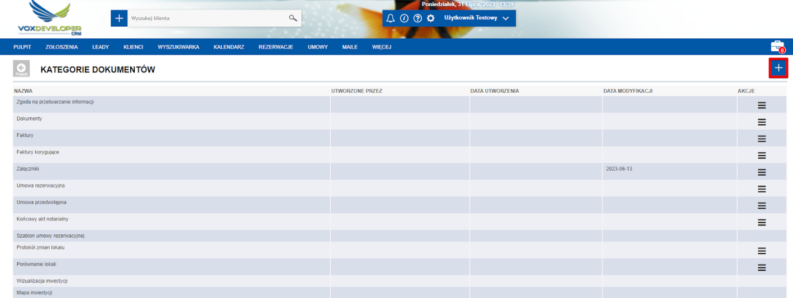Select the Wizualizacja inwestycji row name

42,281
